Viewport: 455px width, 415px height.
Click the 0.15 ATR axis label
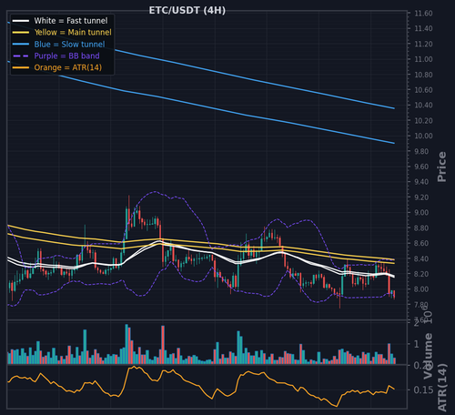pyautogui.click(x=423, y=390)
